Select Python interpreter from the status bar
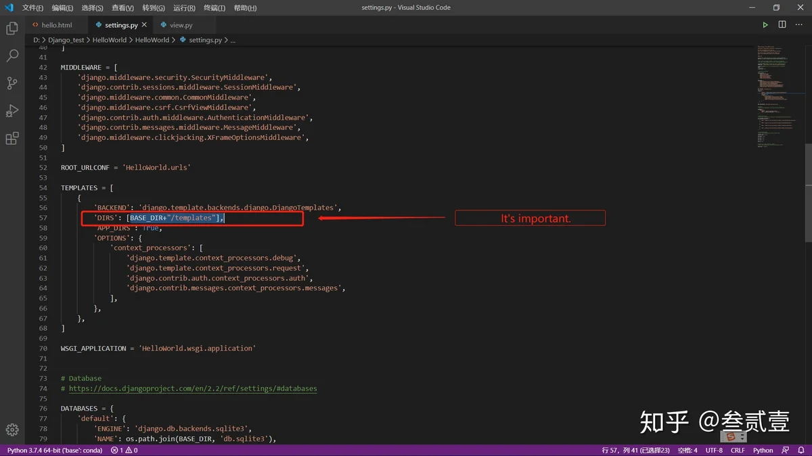 [x=55, y=450]
